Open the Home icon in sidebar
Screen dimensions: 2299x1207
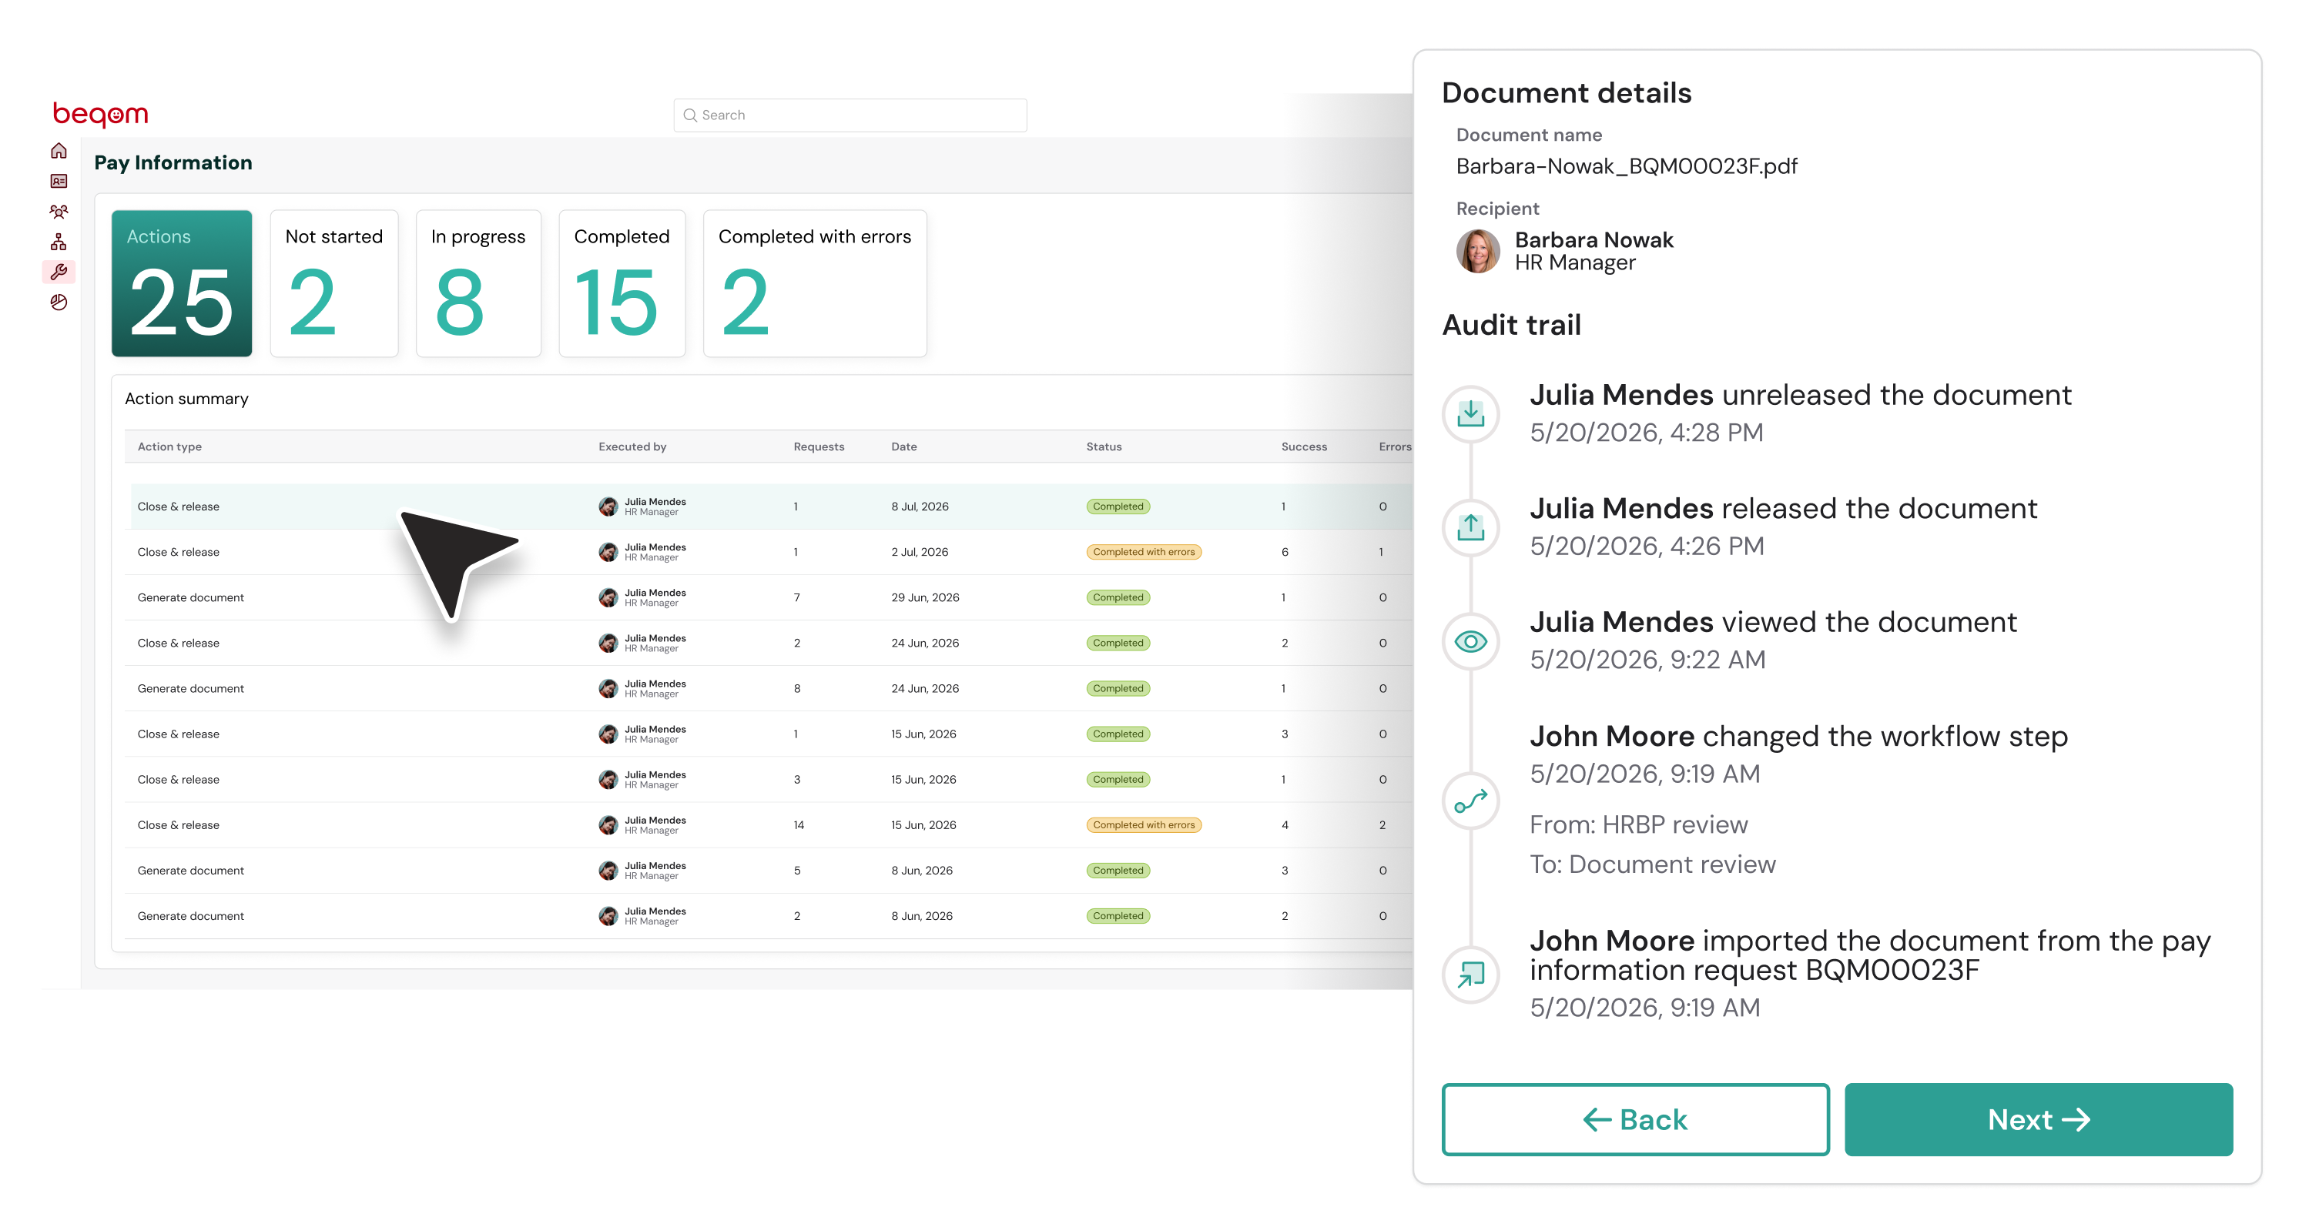[x=59, y=151]
